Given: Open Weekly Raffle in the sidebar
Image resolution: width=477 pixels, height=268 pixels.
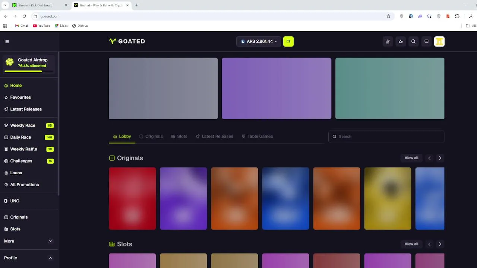Looking at the screenshot, I should pos(28,149).
